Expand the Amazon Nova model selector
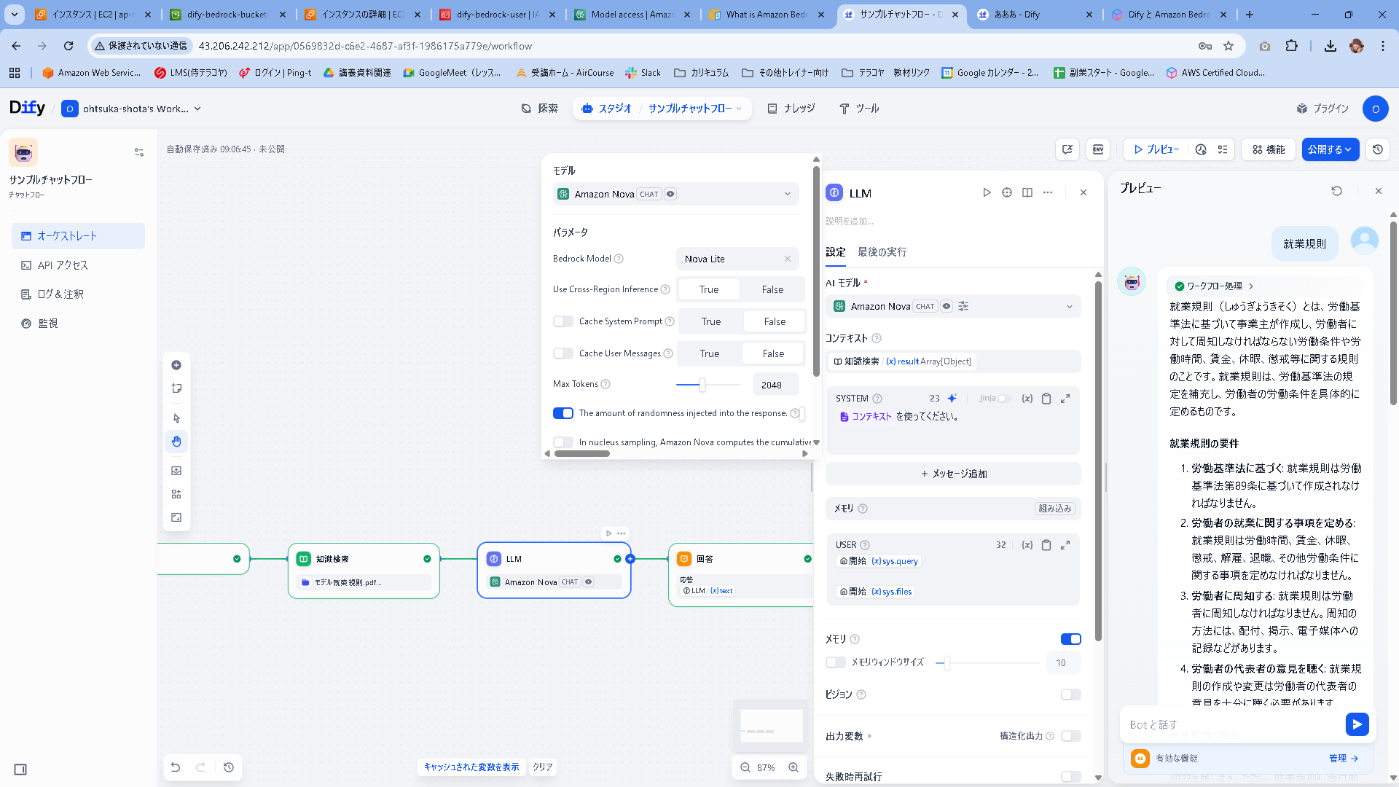1399x787 pixels. pos(1069,306)
